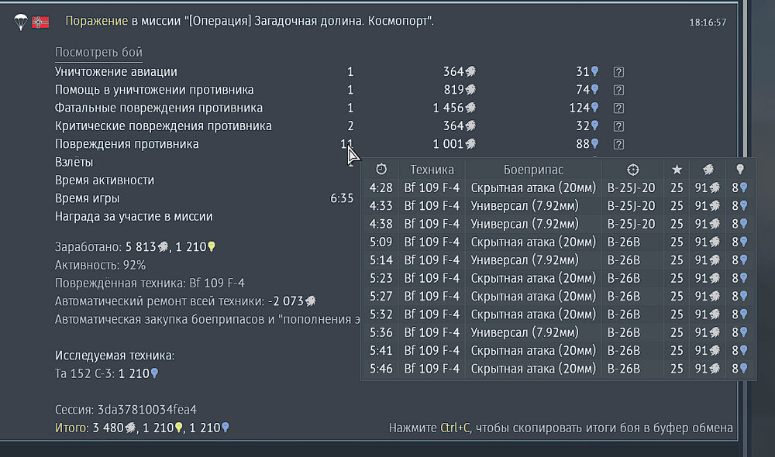Select the 'Взлёты' row label
This screenshot has height=457, width=775.
point(74,162)
